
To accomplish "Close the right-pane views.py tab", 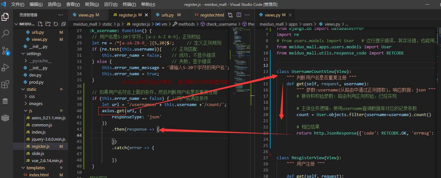I will [x=290, y=15].
